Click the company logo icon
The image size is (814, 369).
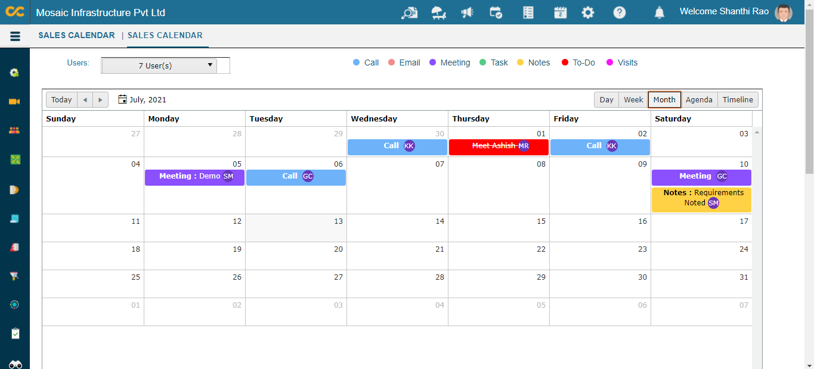[x=15, y=12]
